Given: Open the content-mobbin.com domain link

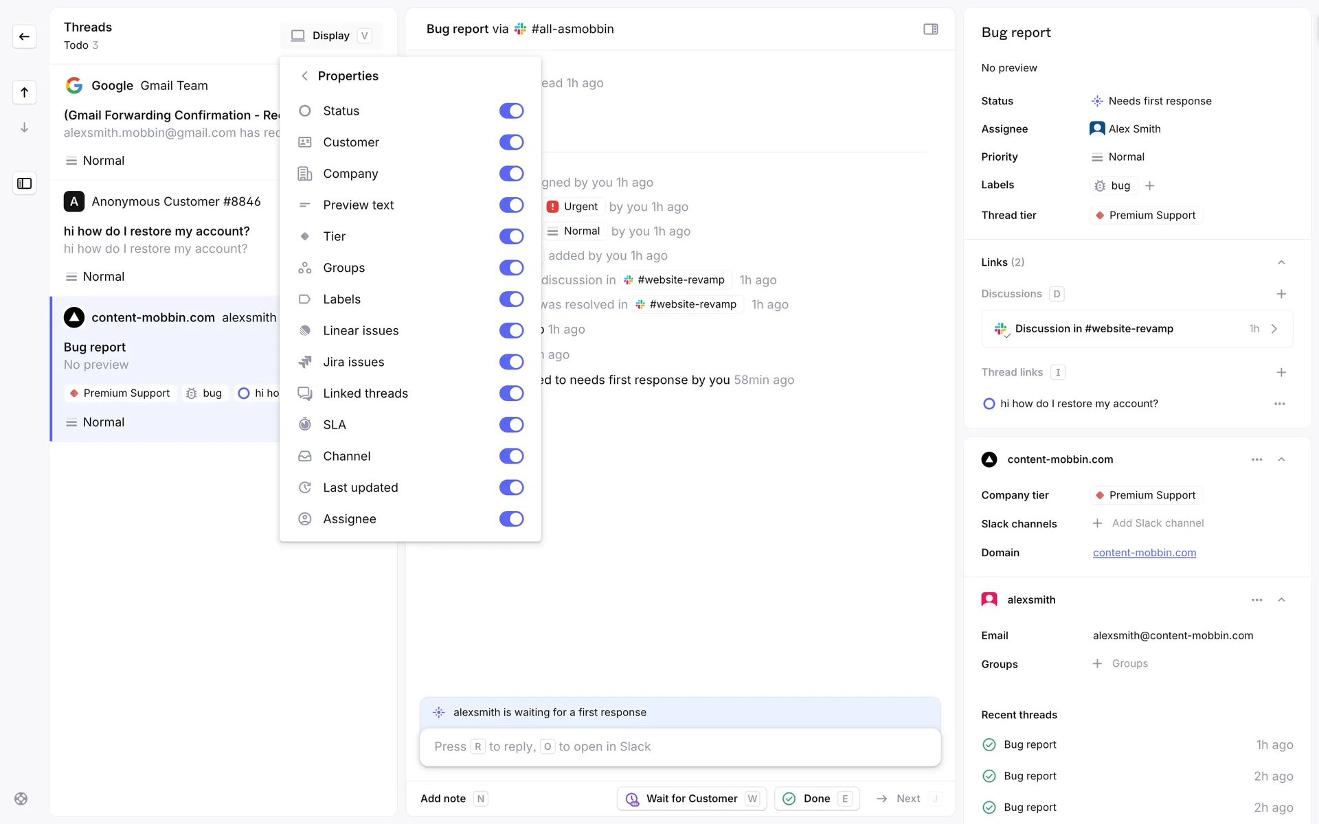Looking at the screenshot, I should click(x=1144, y=553).
